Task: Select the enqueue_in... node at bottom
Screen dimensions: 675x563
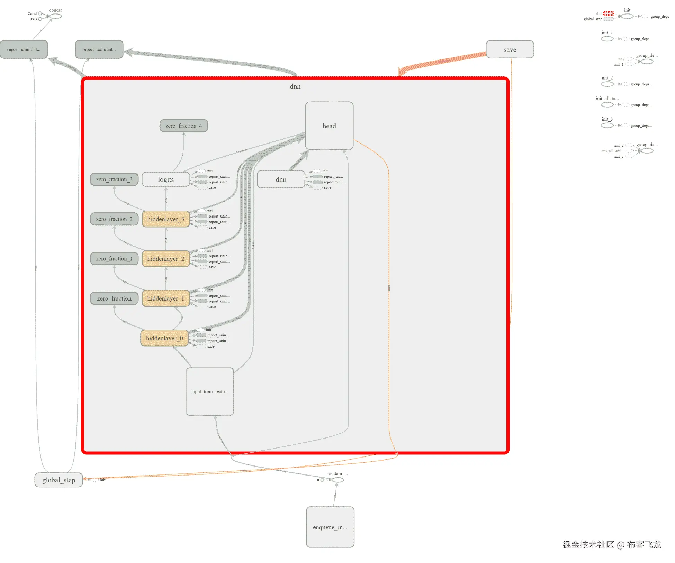Action: pyautogui.click(x=330, y=527)
